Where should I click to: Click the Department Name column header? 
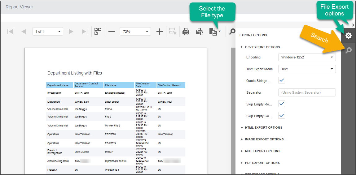click(x=60, y=85)
